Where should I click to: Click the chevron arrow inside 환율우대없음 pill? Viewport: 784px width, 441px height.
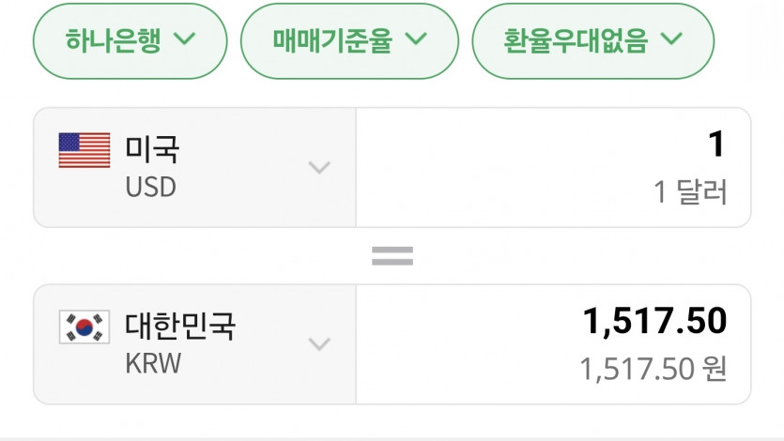click(670, 38)
